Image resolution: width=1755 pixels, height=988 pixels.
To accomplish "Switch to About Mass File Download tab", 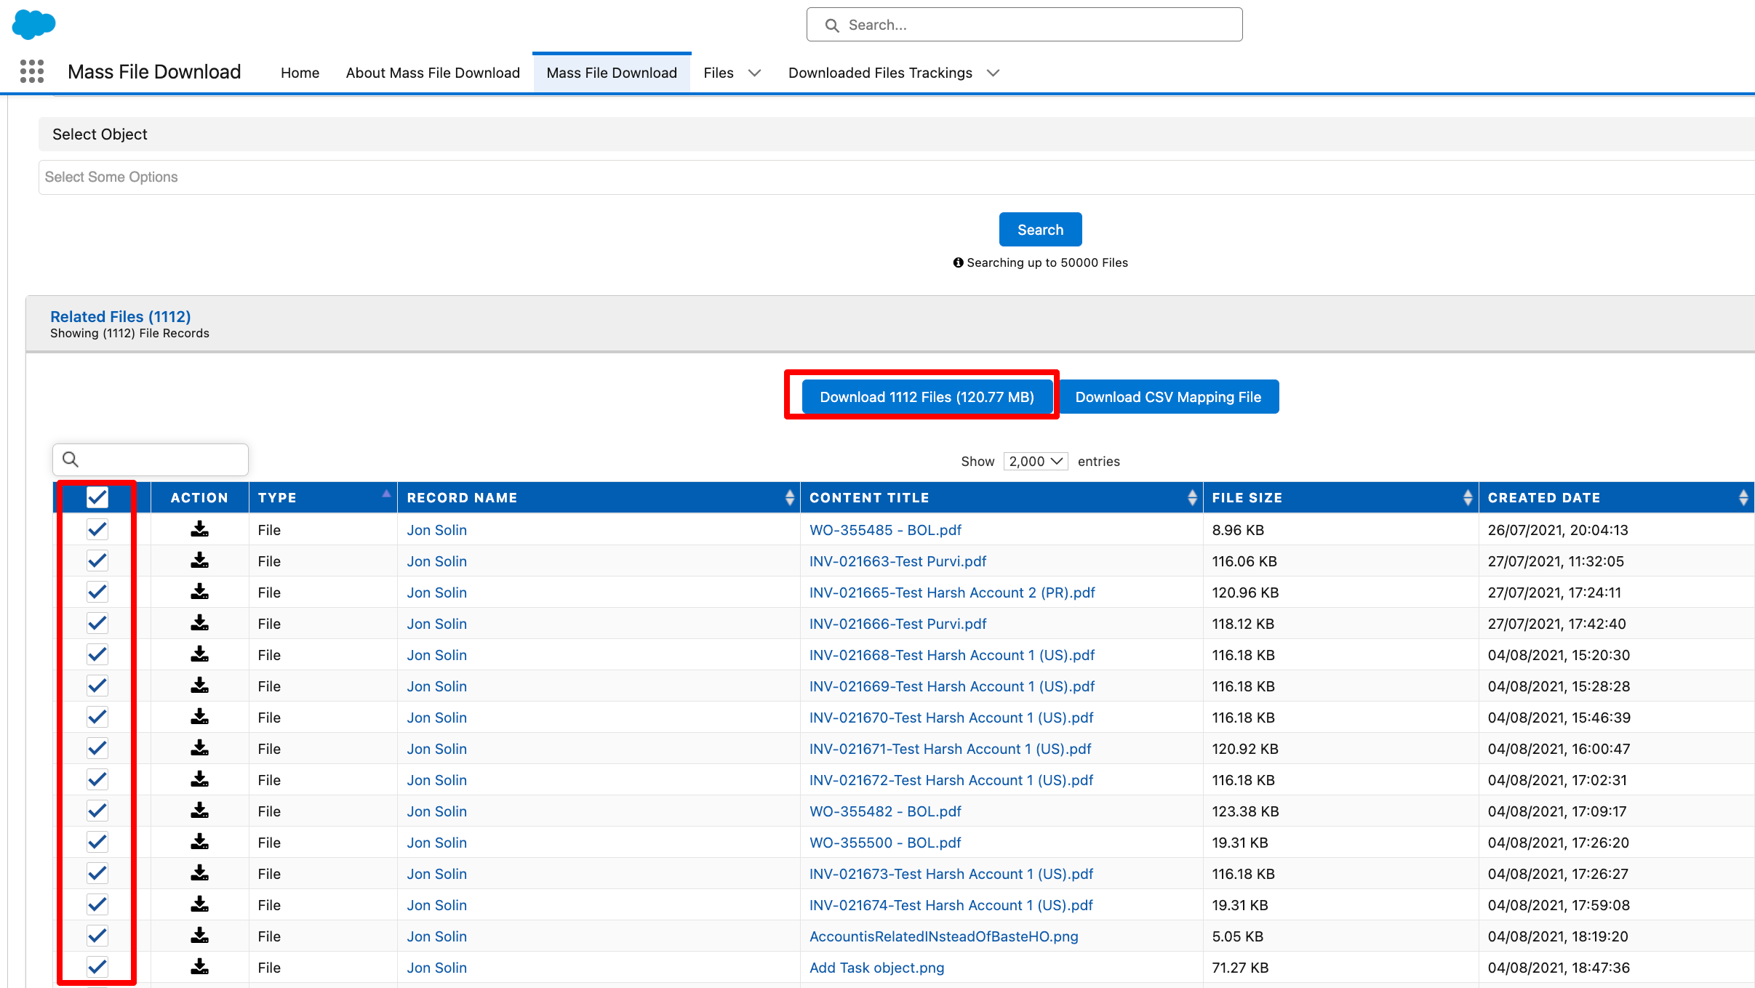I will (x=433, y=73).
